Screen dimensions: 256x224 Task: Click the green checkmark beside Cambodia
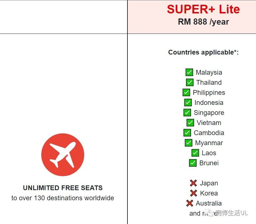187,133
